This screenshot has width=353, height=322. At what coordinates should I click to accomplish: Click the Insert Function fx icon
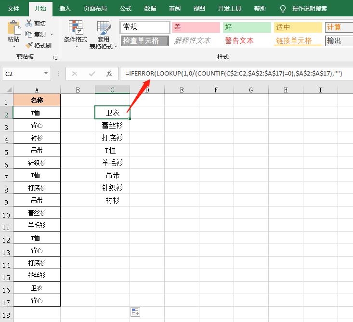tap(109, 74)
